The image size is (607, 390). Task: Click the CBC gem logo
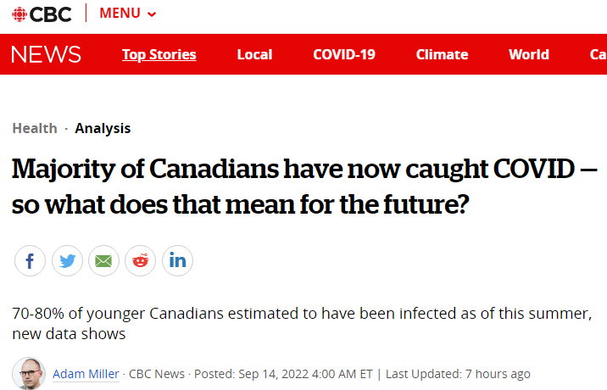pos(19,14)
